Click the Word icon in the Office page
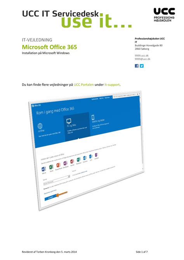Screen dimensions: 184x260 pyautogui.click(x=43, y=169)
